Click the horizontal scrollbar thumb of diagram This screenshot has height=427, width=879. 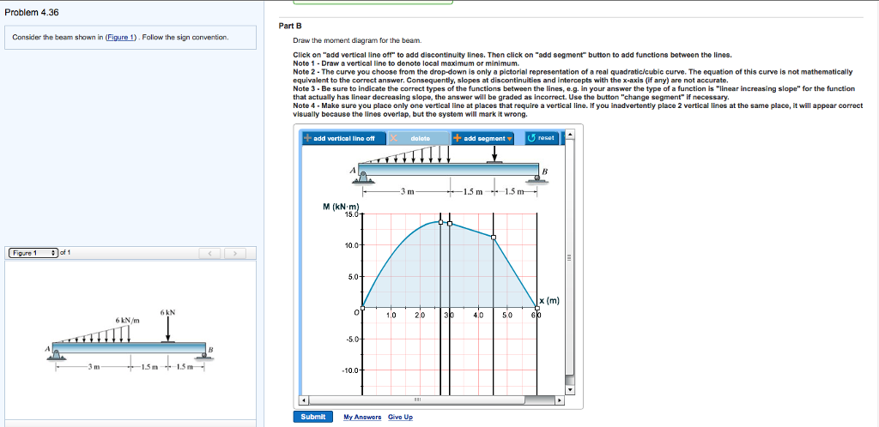(x=417, y=400)
